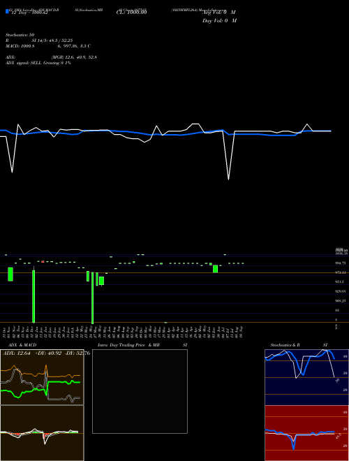The image size is (349, 461).
Task: Click the 929.88 price axis label
Action: pyautogui.click(x=341, y=291)
